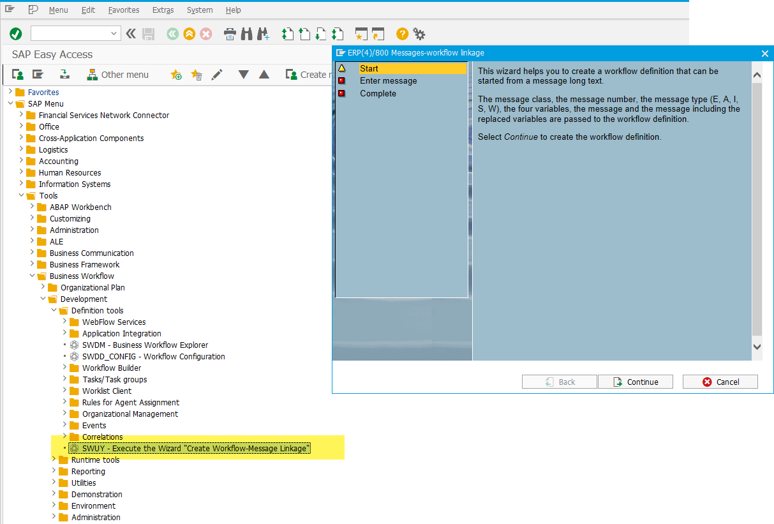Click Continue in the wizard dialog

coord(636,382)
